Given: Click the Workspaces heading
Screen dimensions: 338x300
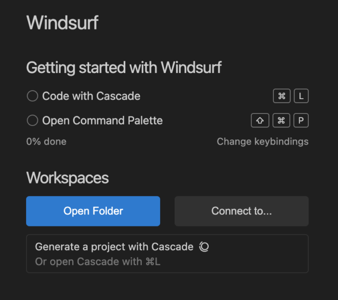Looking at the screenshot, I should [x=68, y=178].
